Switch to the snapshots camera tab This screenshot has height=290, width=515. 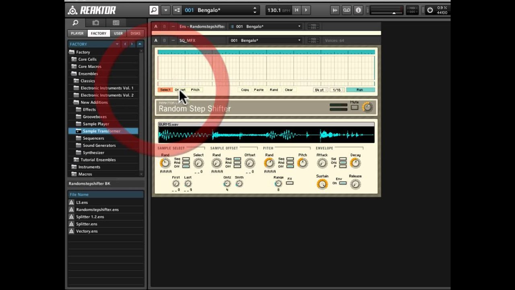tap(95, 23)
